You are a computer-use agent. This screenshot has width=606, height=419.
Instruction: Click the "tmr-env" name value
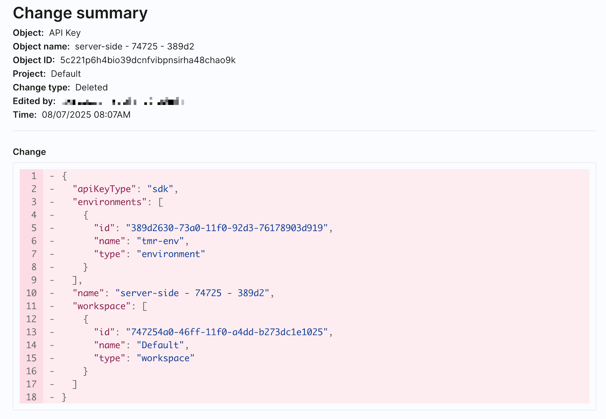[160, 241]
